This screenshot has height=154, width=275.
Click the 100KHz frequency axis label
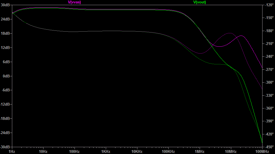coord(168,151)
